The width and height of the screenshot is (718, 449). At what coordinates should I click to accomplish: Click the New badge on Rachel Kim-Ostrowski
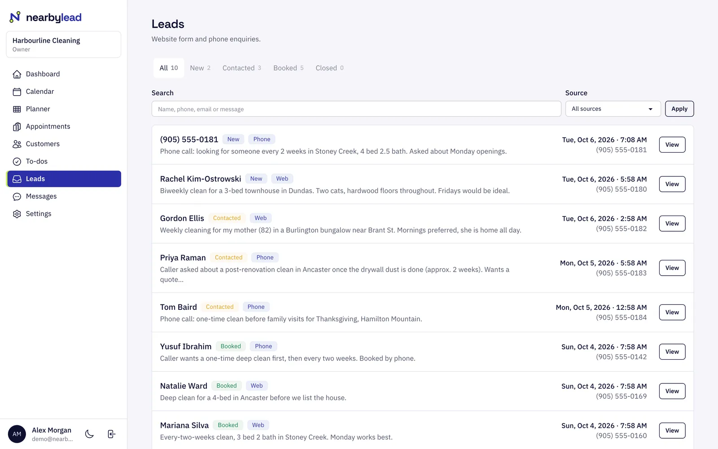tap(256, 179)
